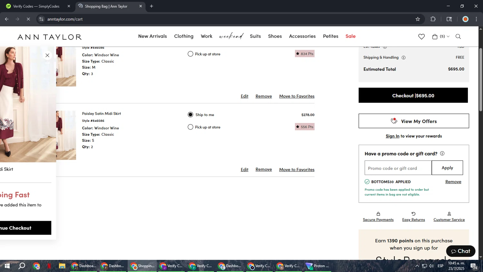483x272 pixels.
Task: Click the Shipping & Handling info icon
Action: click(403, 58)
